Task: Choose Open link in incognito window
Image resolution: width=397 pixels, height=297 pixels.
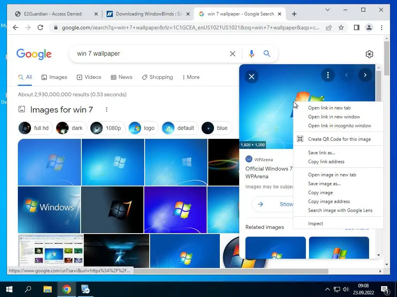Action: (338, 126)
